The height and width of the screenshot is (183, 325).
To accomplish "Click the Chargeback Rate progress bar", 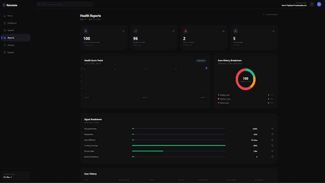I will pos(179,129).
